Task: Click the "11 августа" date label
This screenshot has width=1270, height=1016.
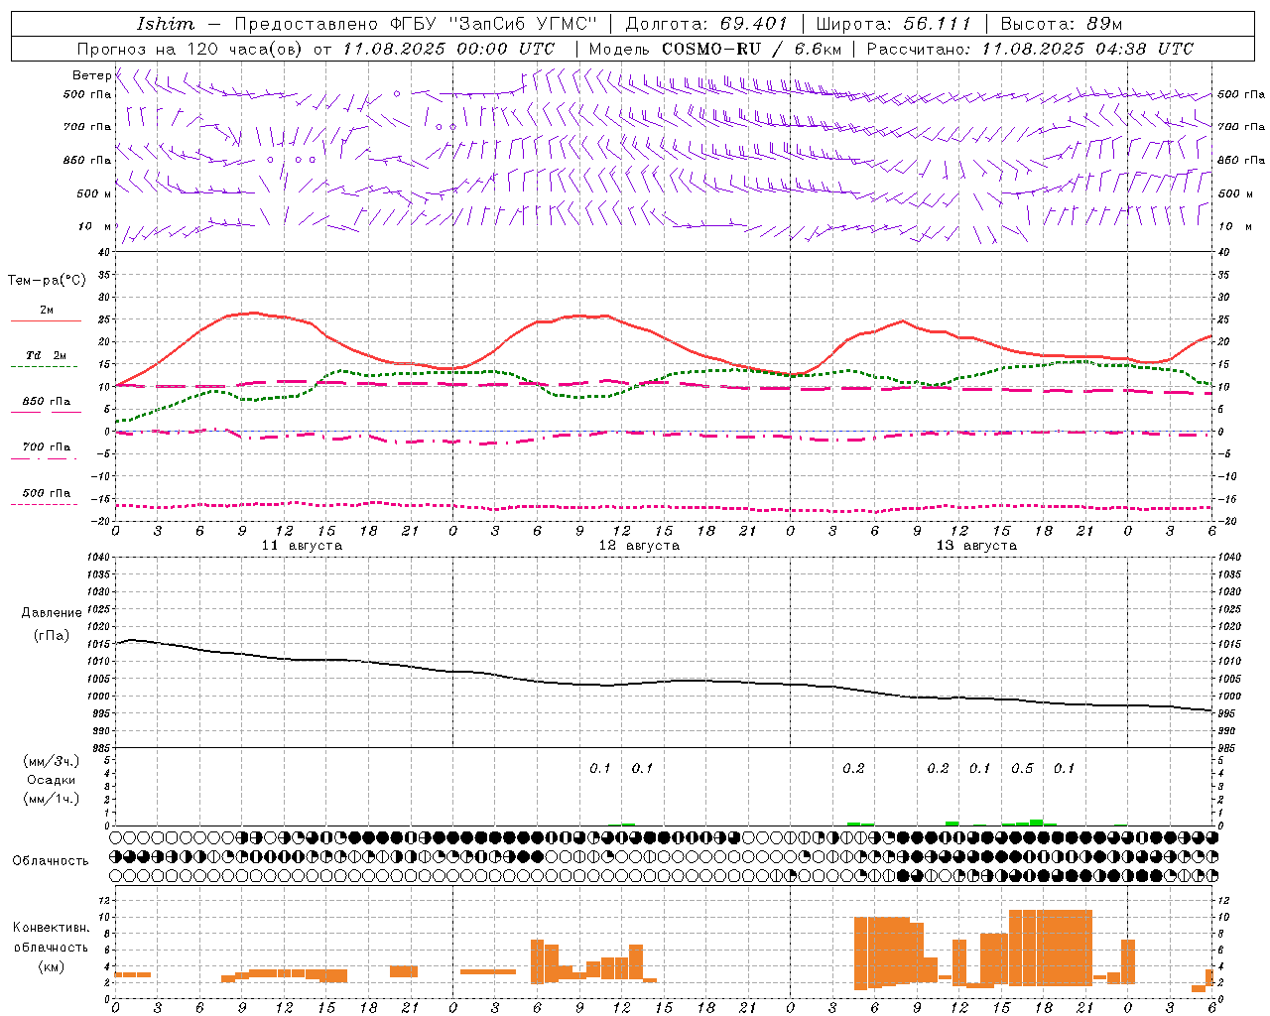Action: coord(302,546)
